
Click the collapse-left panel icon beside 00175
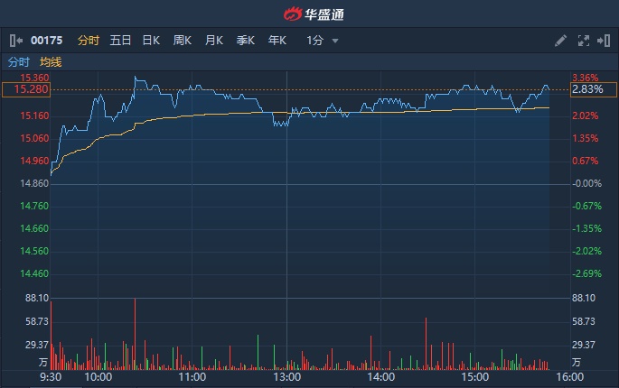[16, 41]
